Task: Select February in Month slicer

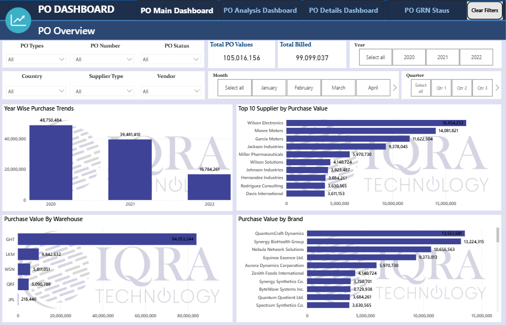Action: tap(304, 88)
